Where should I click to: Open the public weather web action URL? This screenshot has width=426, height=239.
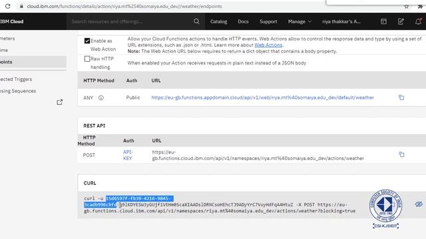pyautogui.click(x=262, y=98)
